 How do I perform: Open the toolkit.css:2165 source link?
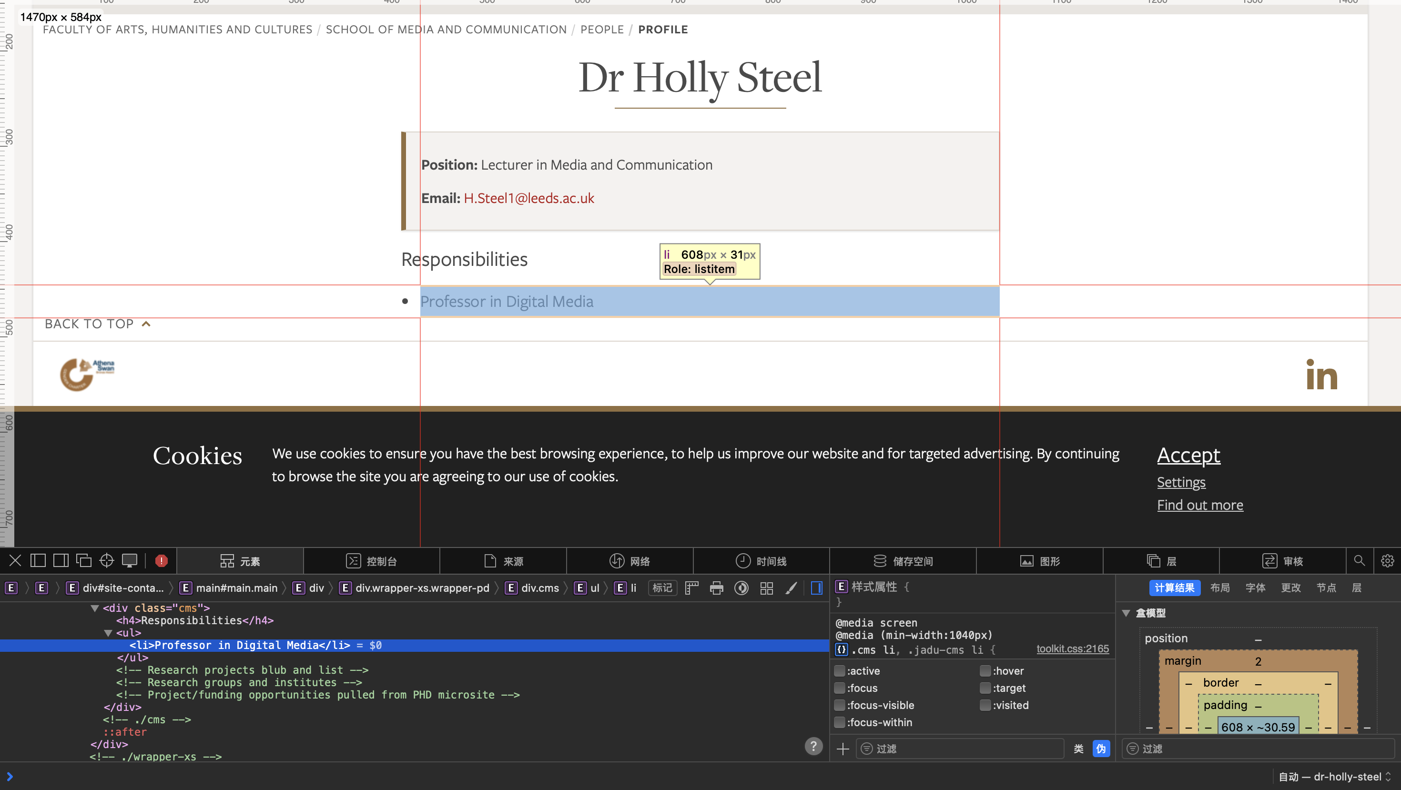pyautogui.click(x=1072, y=648)
